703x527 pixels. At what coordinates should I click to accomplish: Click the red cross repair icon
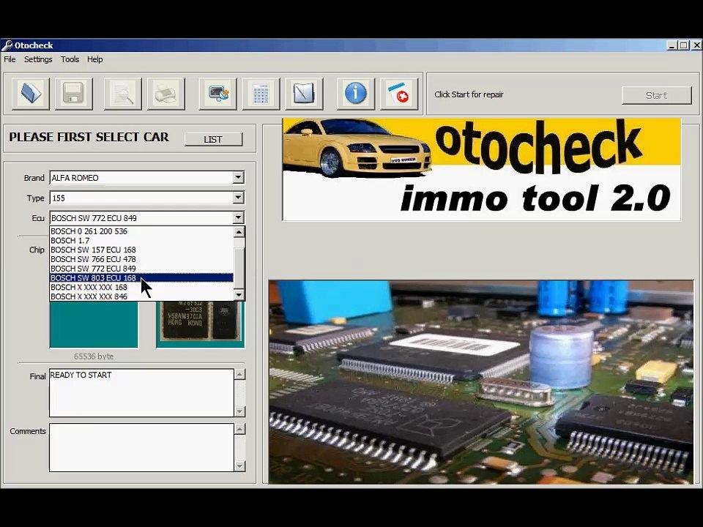[x=399, y=94]
